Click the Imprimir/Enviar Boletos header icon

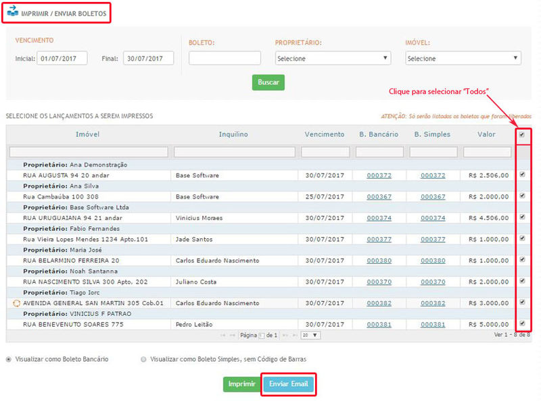point(12,12)
